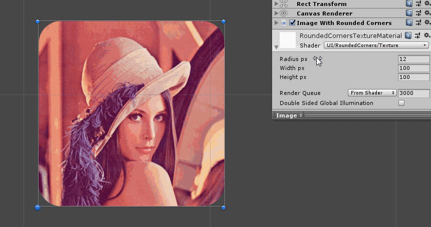Open Canvas Renderer gear settings menu

(427, 13)
